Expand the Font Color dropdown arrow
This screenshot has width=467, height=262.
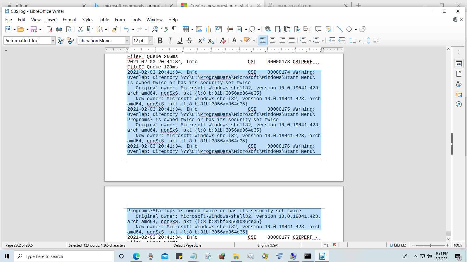(x=241, y=41)
